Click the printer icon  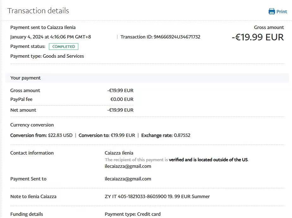click(271, 12)
